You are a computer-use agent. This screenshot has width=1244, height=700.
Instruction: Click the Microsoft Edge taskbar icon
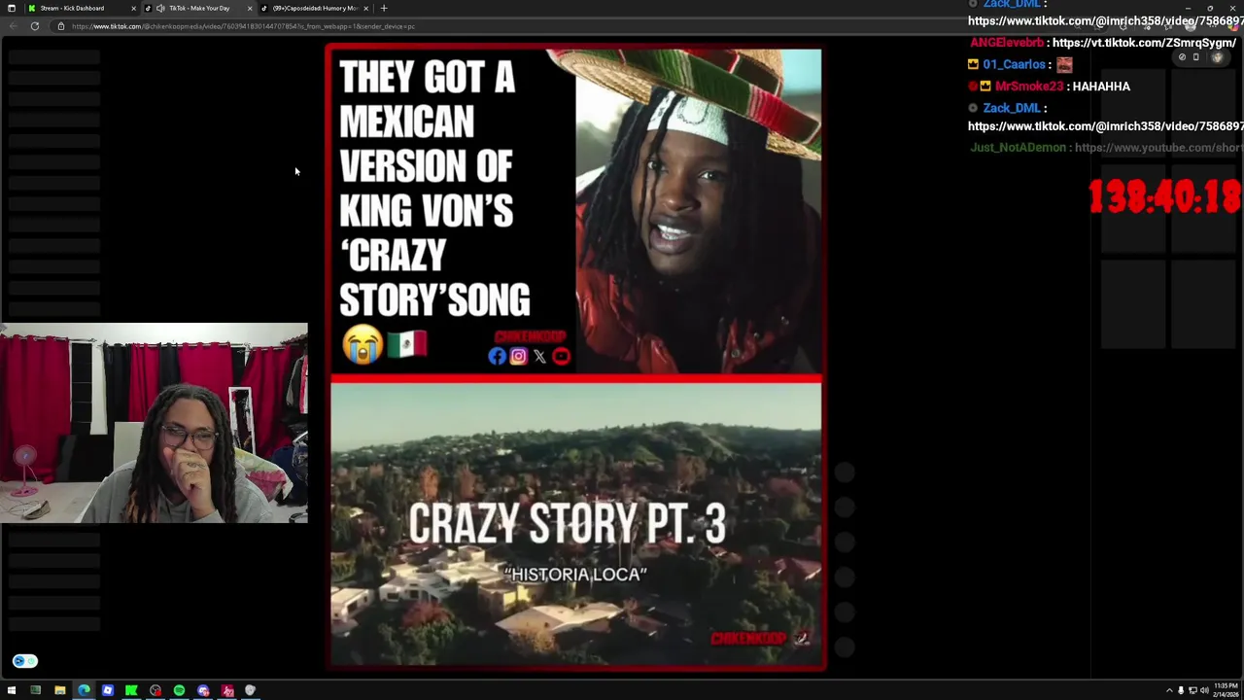pyautogui.click(x=84, y=690)
